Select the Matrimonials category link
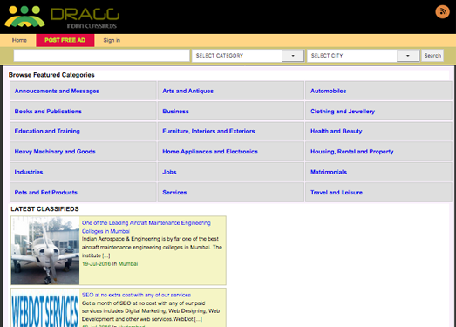 pos(329,172)
